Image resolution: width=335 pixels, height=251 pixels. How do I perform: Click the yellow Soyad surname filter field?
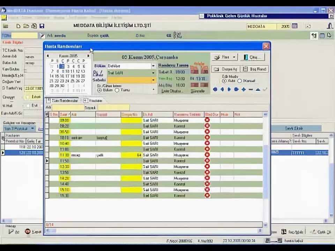coord(114,108)
